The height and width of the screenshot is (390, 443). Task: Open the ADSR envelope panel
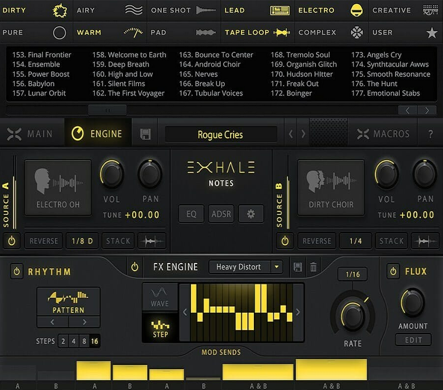coord(221,214)
